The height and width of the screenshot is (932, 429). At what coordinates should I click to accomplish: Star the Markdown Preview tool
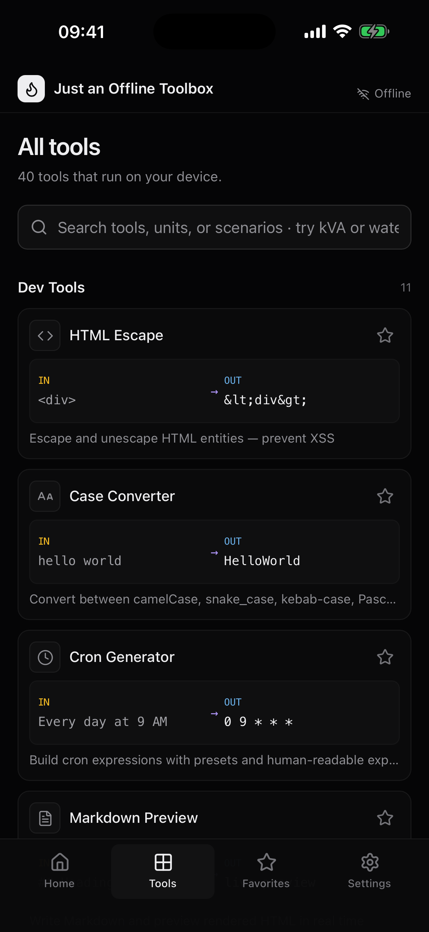(x=385, y=818)
